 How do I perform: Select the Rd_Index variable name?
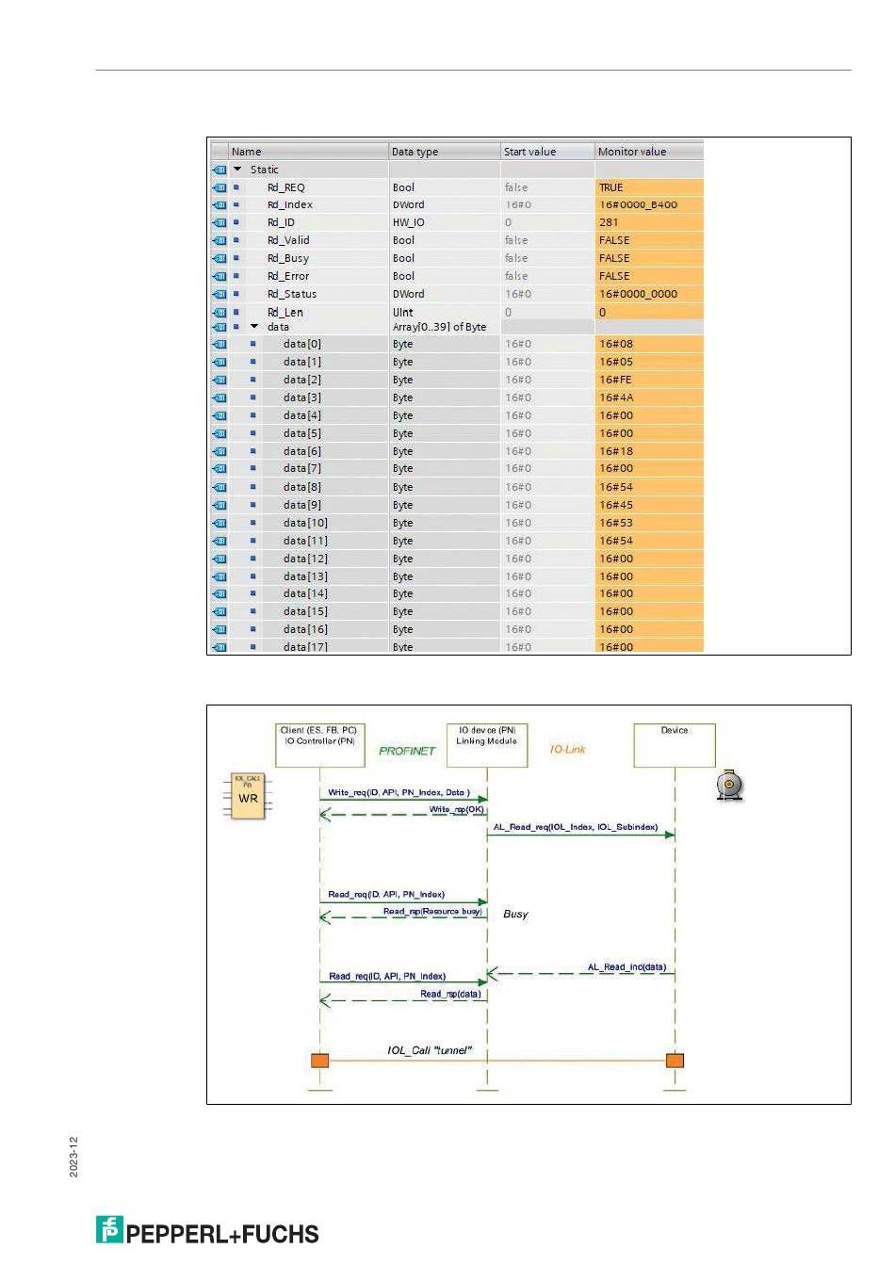(x=289, y=204)
